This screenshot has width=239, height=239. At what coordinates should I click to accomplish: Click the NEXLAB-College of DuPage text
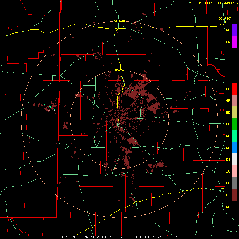(x=212, y=3)
